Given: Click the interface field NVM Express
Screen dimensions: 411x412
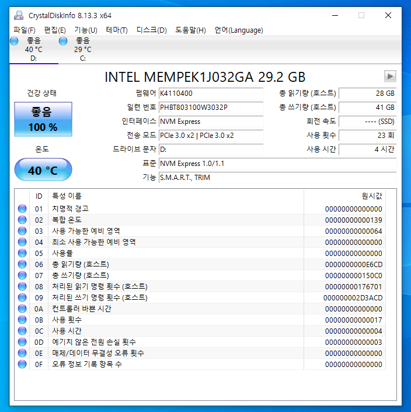Looking at the screenshot, I should (211, 122).
